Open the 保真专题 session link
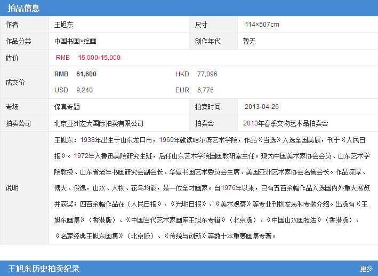Viewport: 378px width, 276px height. [67, 107]
